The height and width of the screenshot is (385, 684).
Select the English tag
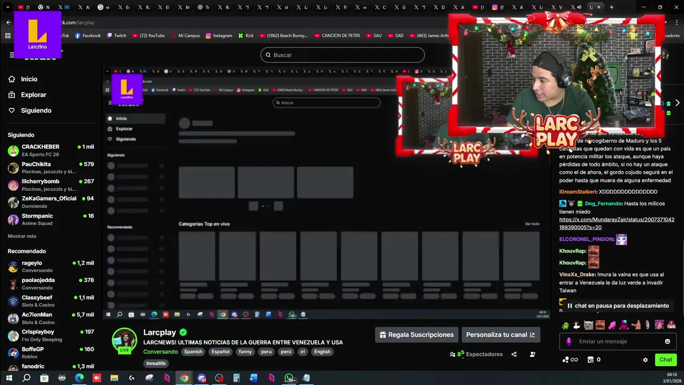pyautogui.click(x=322, y=351)
